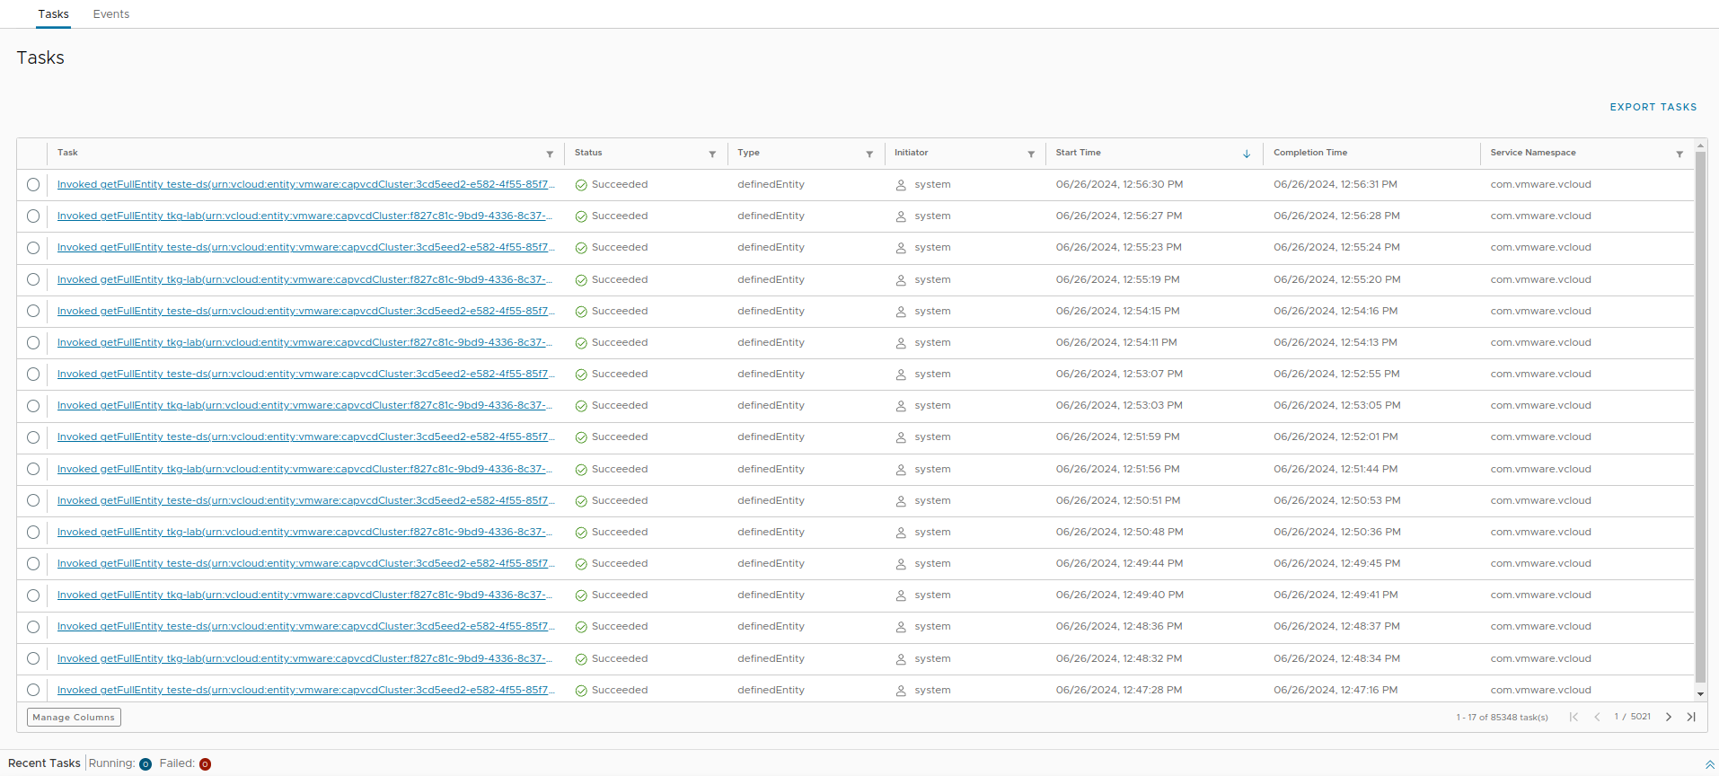Click the Type column filter icon
The width and height of the screenshot is (1719, 776).
click(x=869, y=154)
